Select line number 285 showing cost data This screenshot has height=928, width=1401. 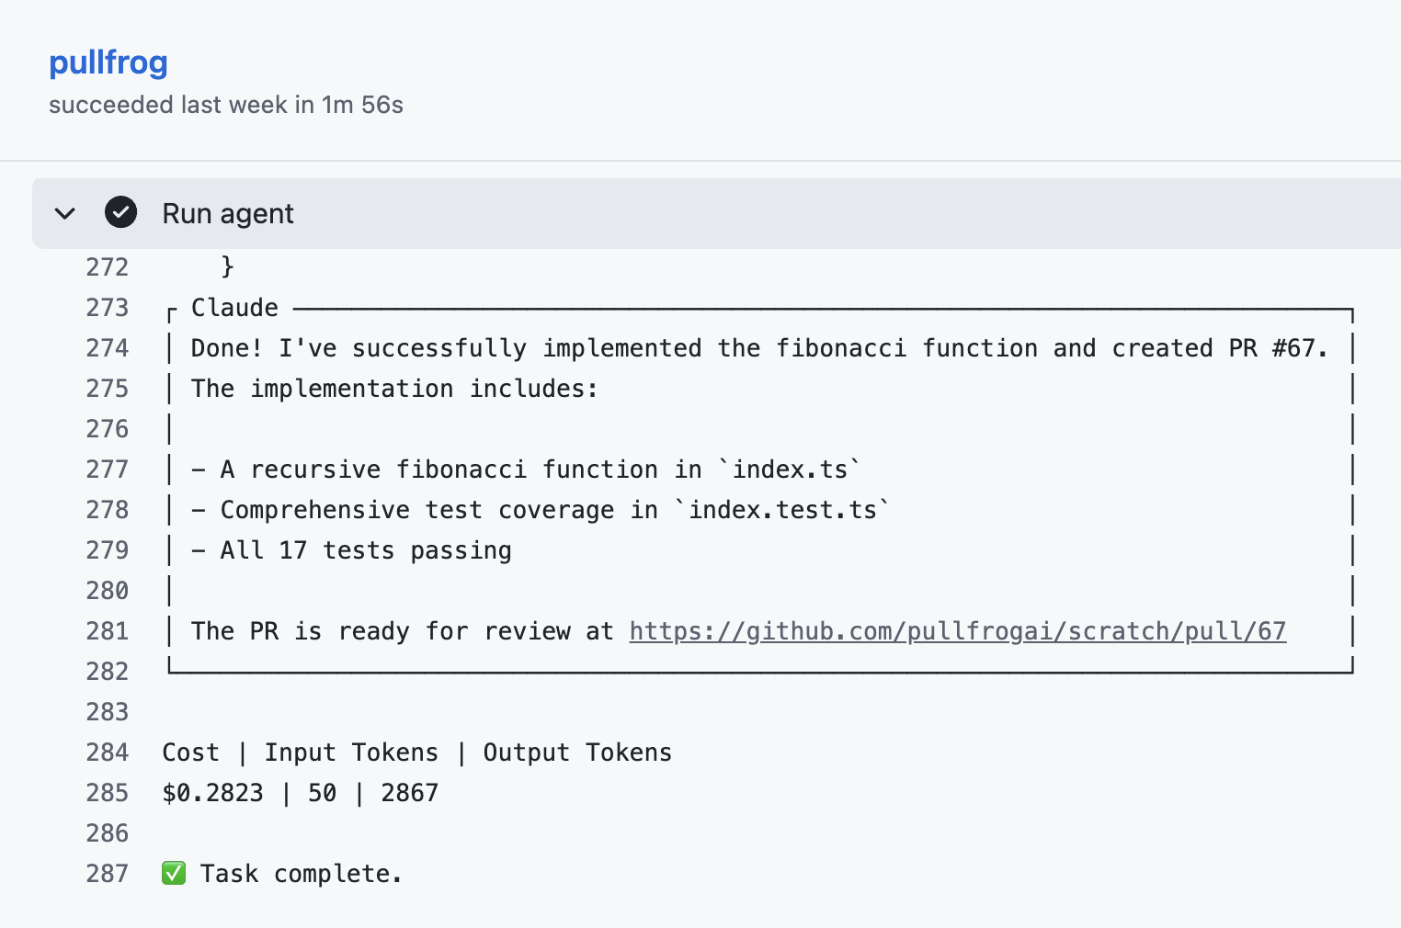[107, 792]
